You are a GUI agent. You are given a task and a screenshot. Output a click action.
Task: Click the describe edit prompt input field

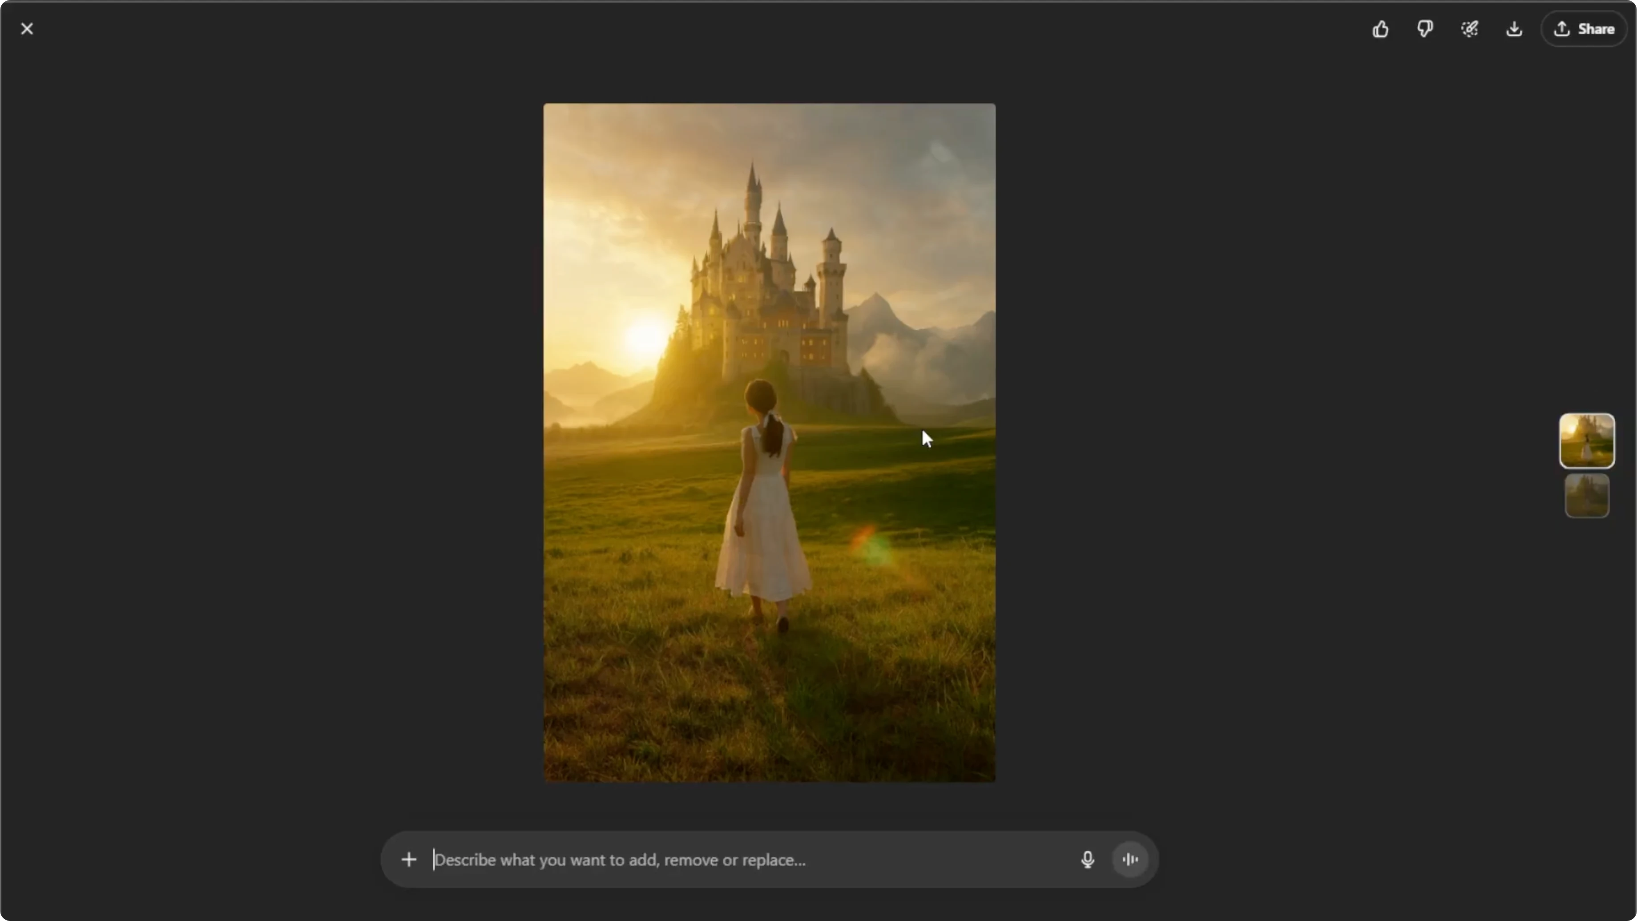tap(750, 859)
